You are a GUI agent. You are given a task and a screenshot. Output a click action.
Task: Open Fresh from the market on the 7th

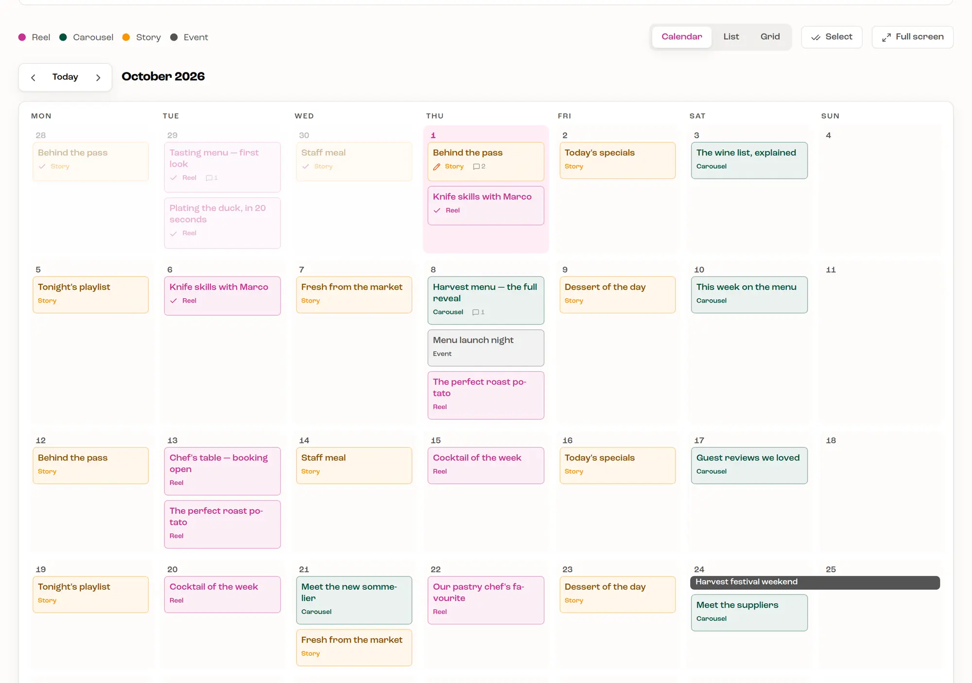tap(354, 295)
